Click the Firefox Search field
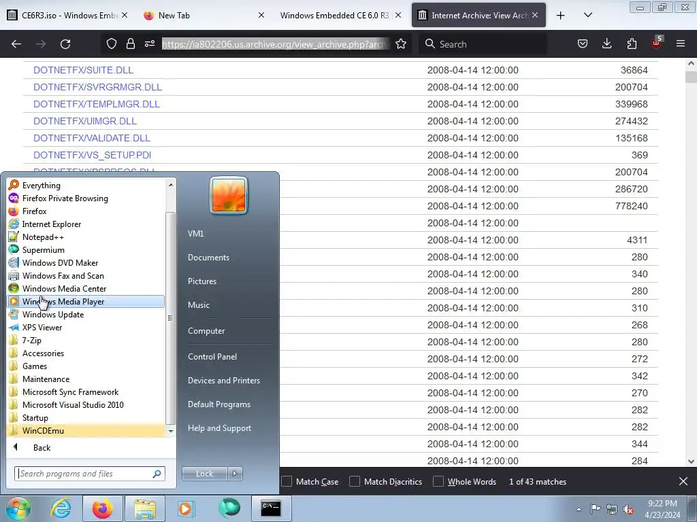Image resolution: width=697 pixels, height=522 pixels. 483,44
